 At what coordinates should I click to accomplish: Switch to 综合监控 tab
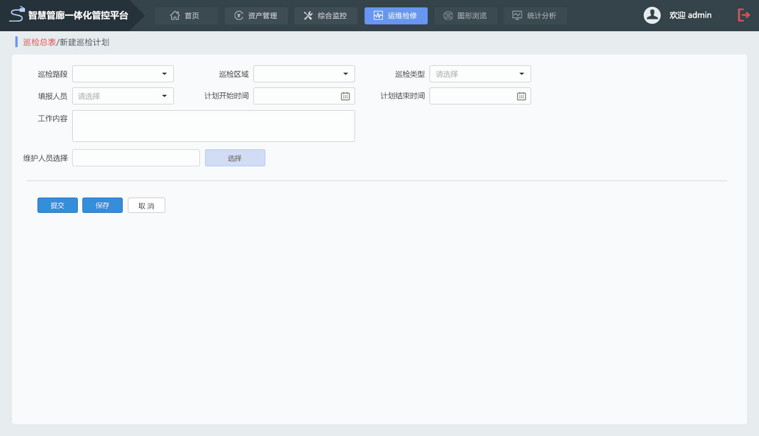tap(326, 16)
